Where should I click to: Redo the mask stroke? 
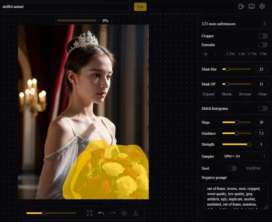pos(113,213)
